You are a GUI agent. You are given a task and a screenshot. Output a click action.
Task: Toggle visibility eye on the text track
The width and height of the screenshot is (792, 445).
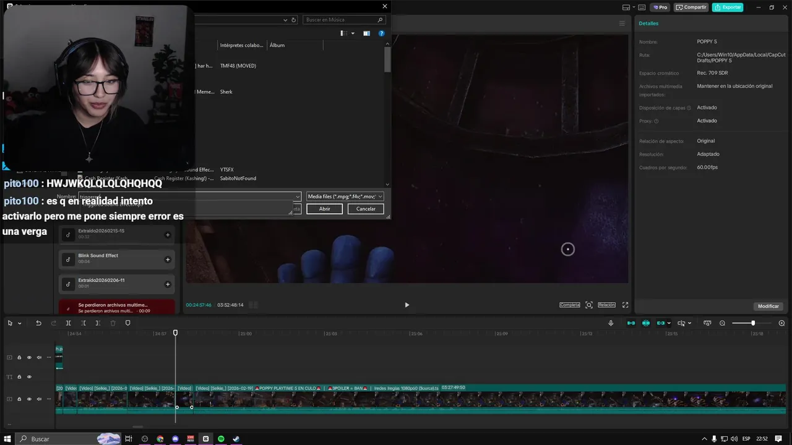[29, 376]
